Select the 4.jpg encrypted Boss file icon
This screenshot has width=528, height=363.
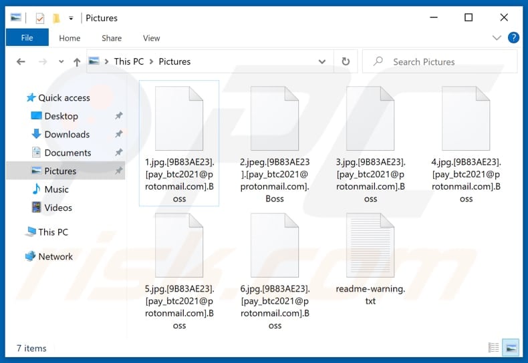(x=466, y=118)
